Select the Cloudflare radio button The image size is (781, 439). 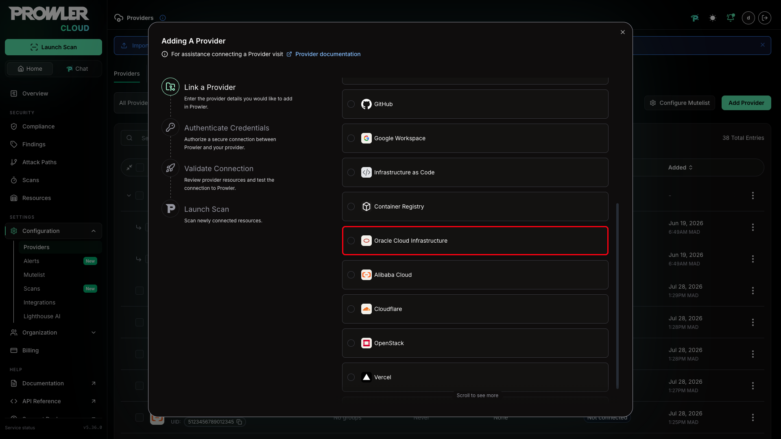click(351, 309)
